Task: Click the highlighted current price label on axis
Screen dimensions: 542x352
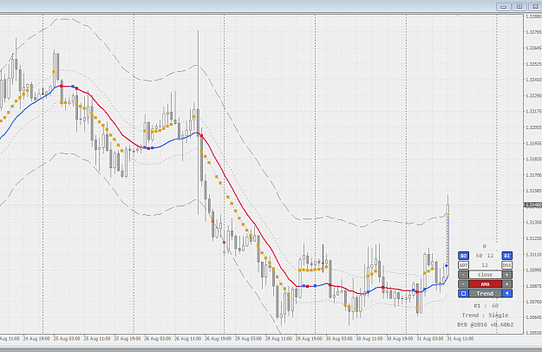Action: pos(533,205)
